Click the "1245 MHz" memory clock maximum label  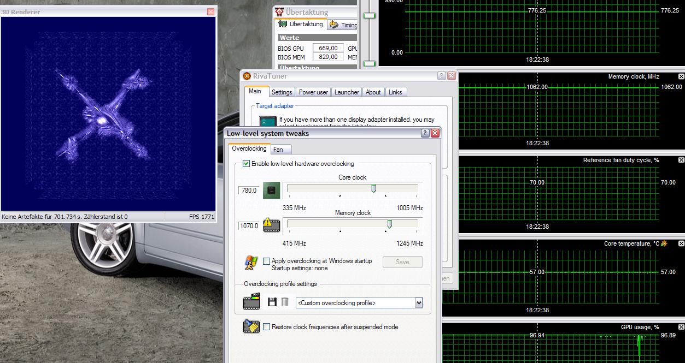[409, 243]
